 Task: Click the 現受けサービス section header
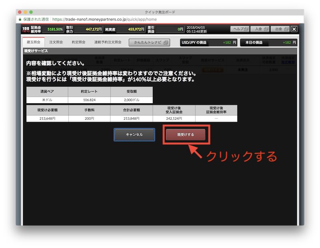(160, 51)
